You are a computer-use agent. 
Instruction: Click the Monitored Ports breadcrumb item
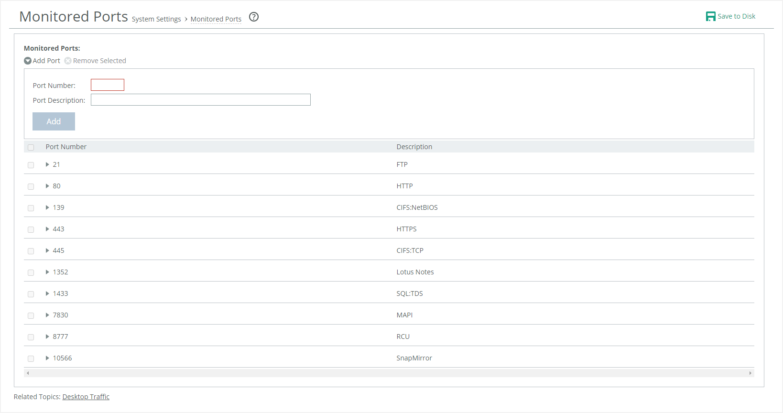[216, 19]
